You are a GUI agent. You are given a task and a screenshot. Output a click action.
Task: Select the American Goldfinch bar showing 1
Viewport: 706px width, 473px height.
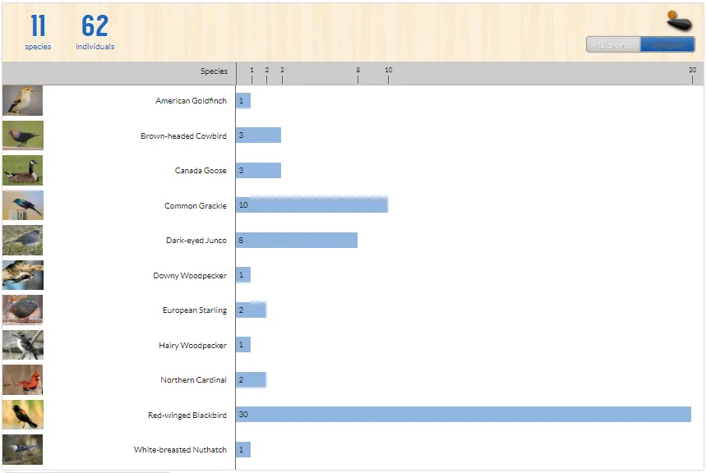[x=243, y=100]
